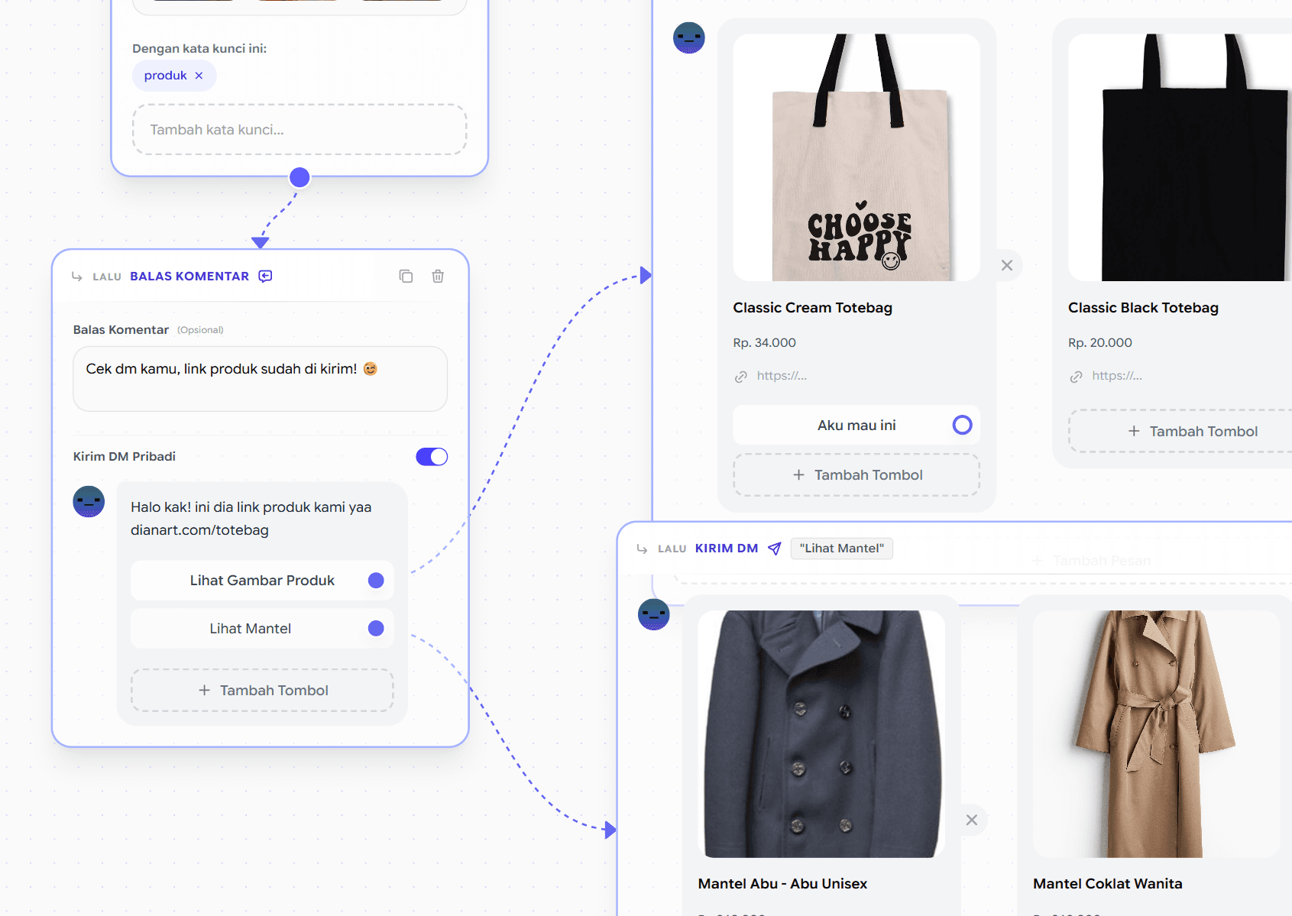Edit the 'Classic Black Totebag' title
The height and width of the screenshot is (916, 1292).
(1143, 308)
